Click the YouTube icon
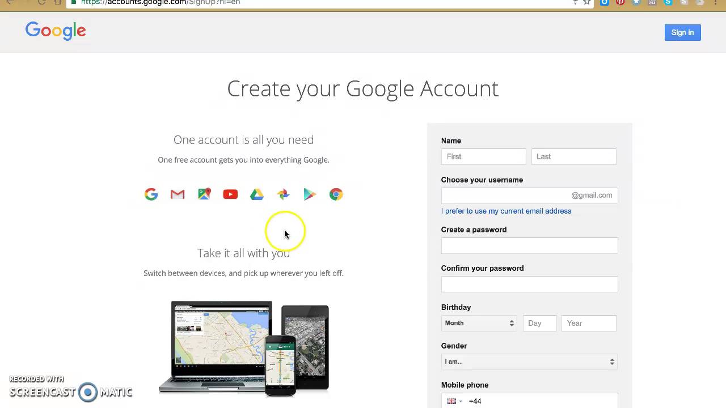726x408 pixels. click(x=230, y=194)
